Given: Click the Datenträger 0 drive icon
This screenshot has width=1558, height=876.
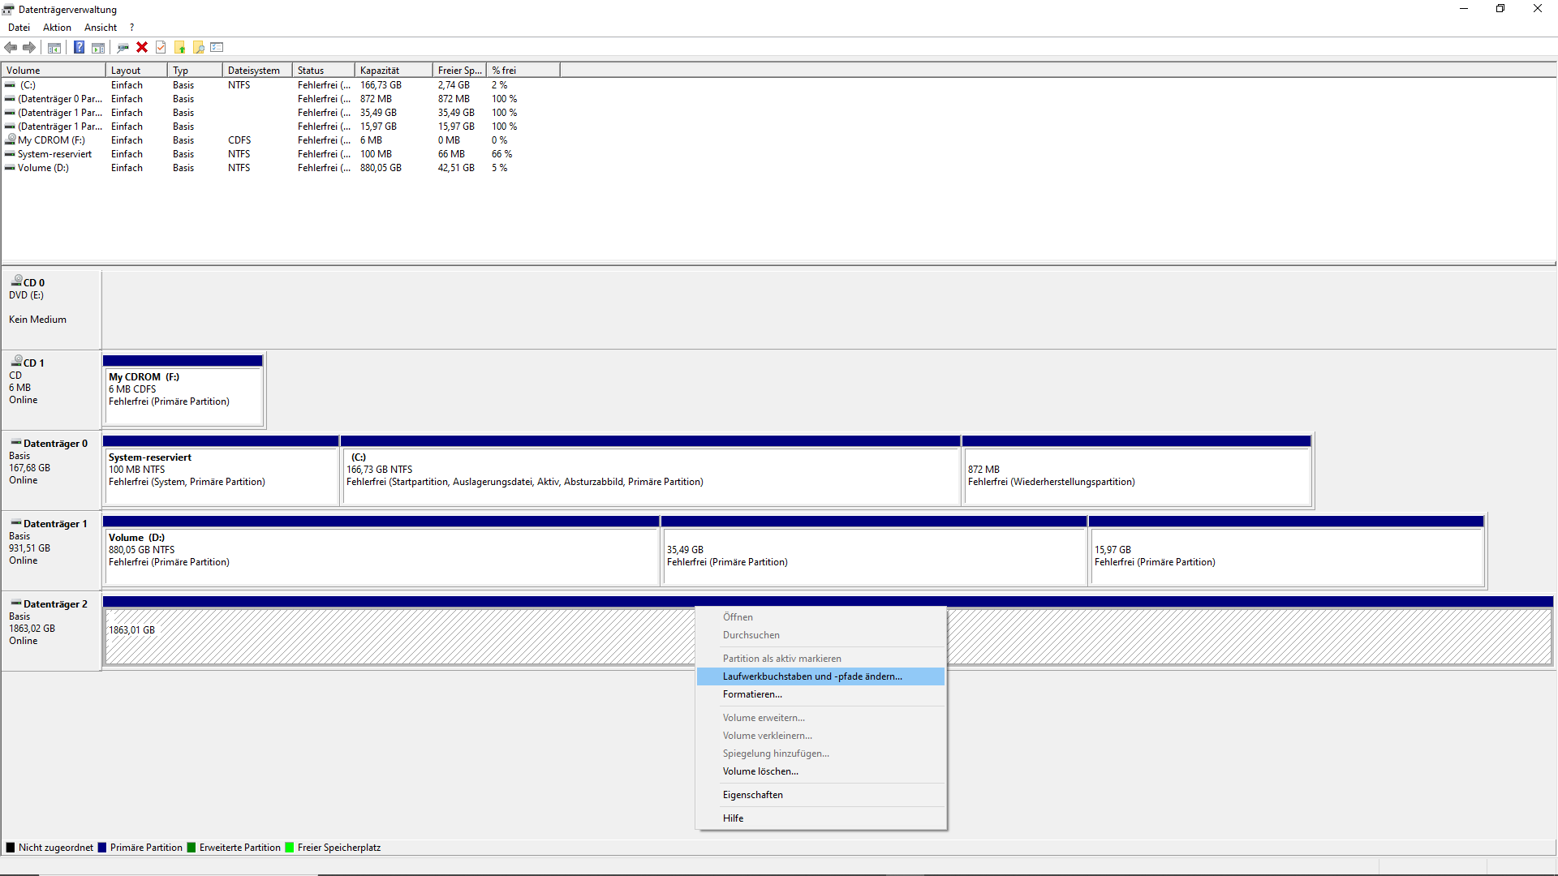Looking at the screenshot, I should pyautogui.click(x=16, y=443).
